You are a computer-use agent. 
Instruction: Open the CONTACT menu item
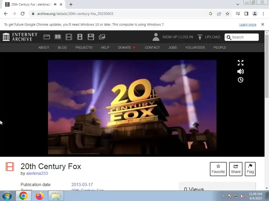click(152, 48)
